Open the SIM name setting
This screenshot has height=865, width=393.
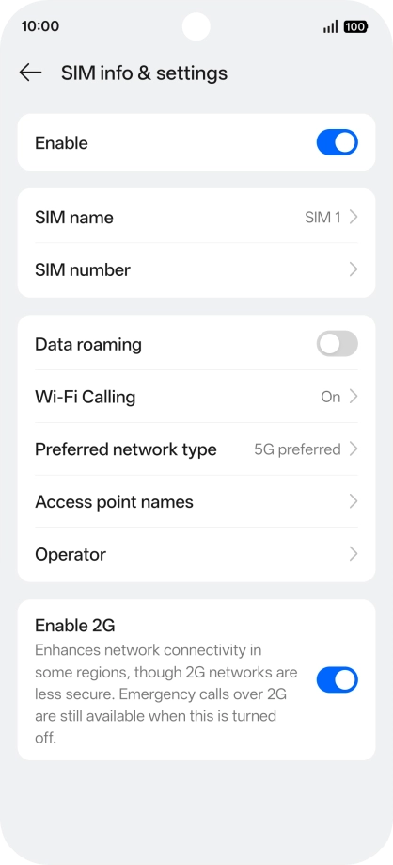point(196,218)
